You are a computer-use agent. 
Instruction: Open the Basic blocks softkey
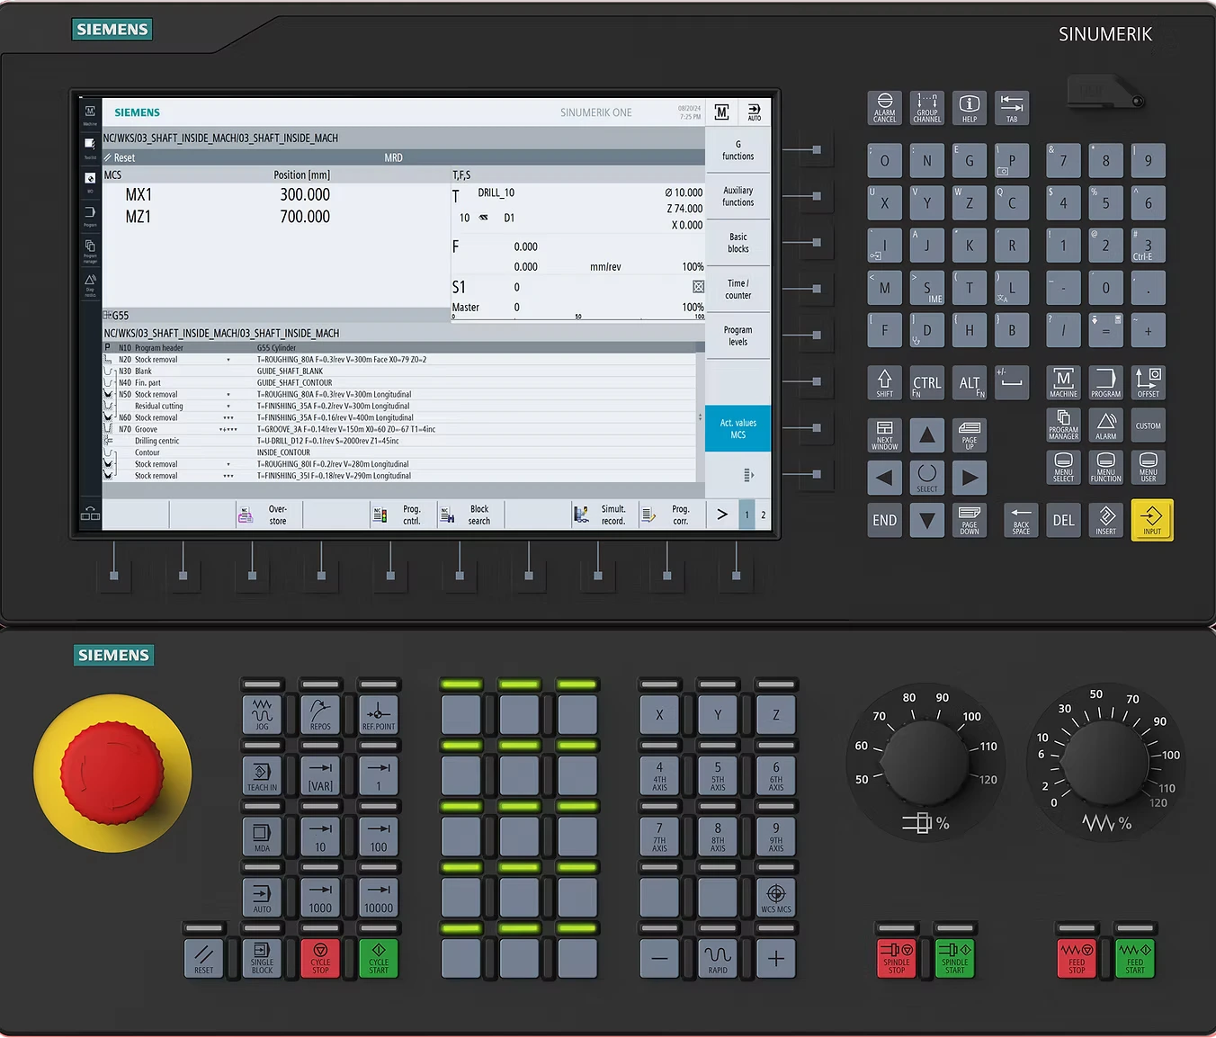click(738, 243)
